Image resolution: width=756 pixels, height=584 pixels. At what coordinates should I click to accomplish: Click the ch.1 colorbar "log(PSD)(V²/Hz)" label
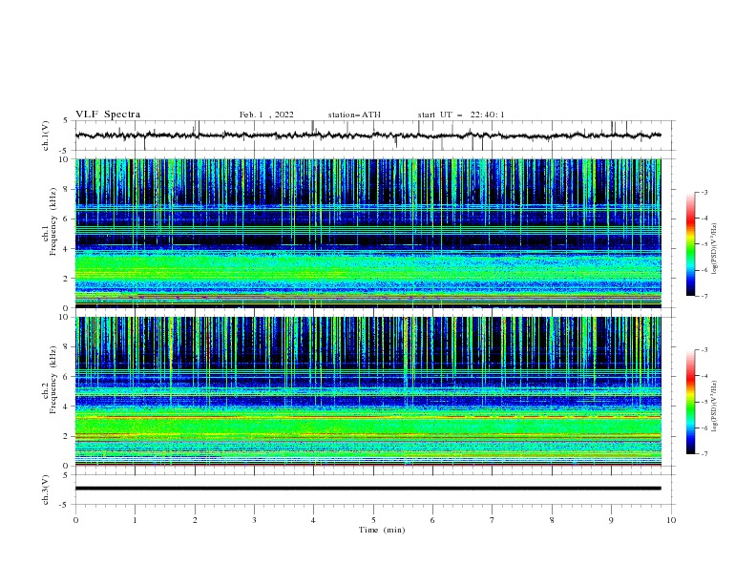pyautogui.click(x=715, y=249)
